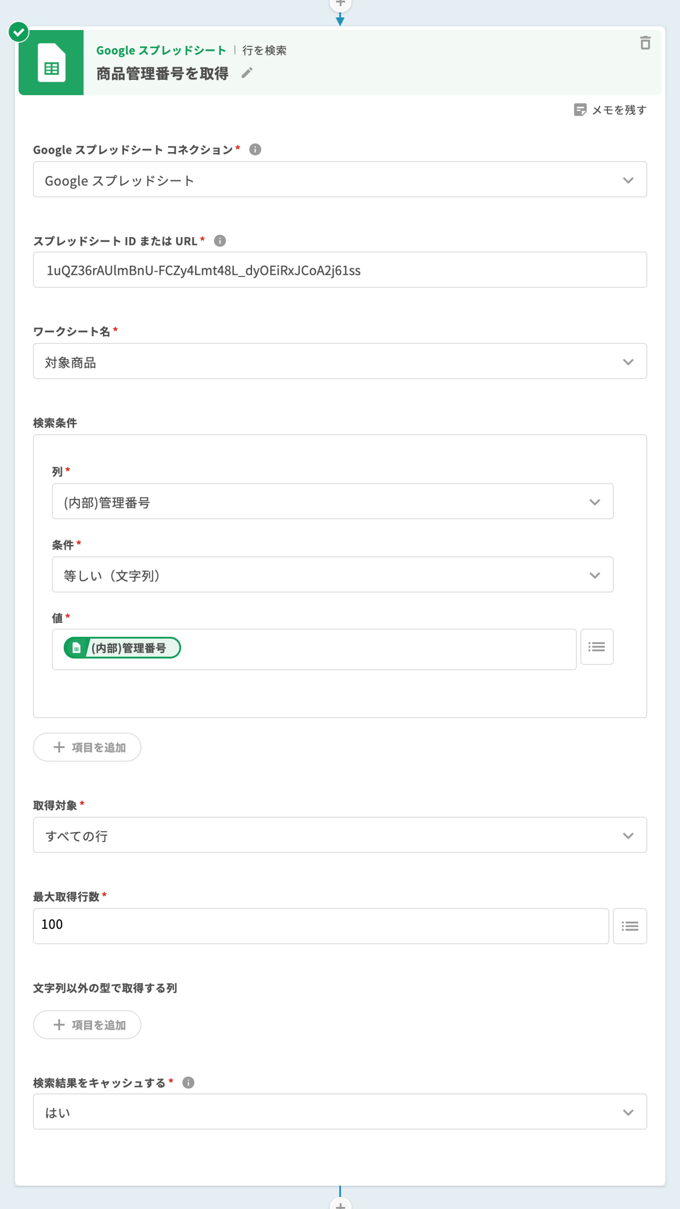Click info icon beside コネクション label
Image resolution: width=680 pixels, height=1209 pixels.
255,150
